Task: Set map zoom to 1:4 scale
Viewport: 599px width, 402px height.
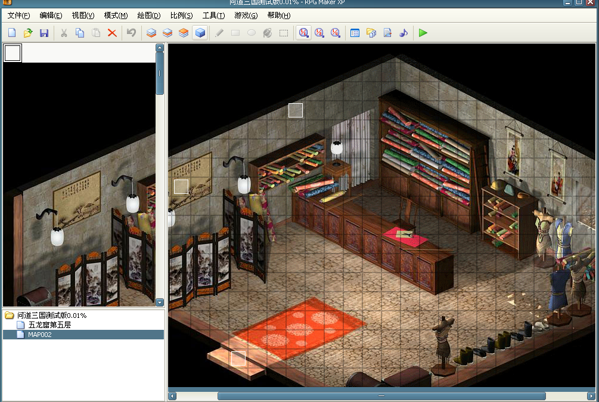Action: tap(336, 33)
